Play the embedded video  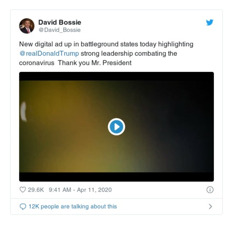point(116,127)
